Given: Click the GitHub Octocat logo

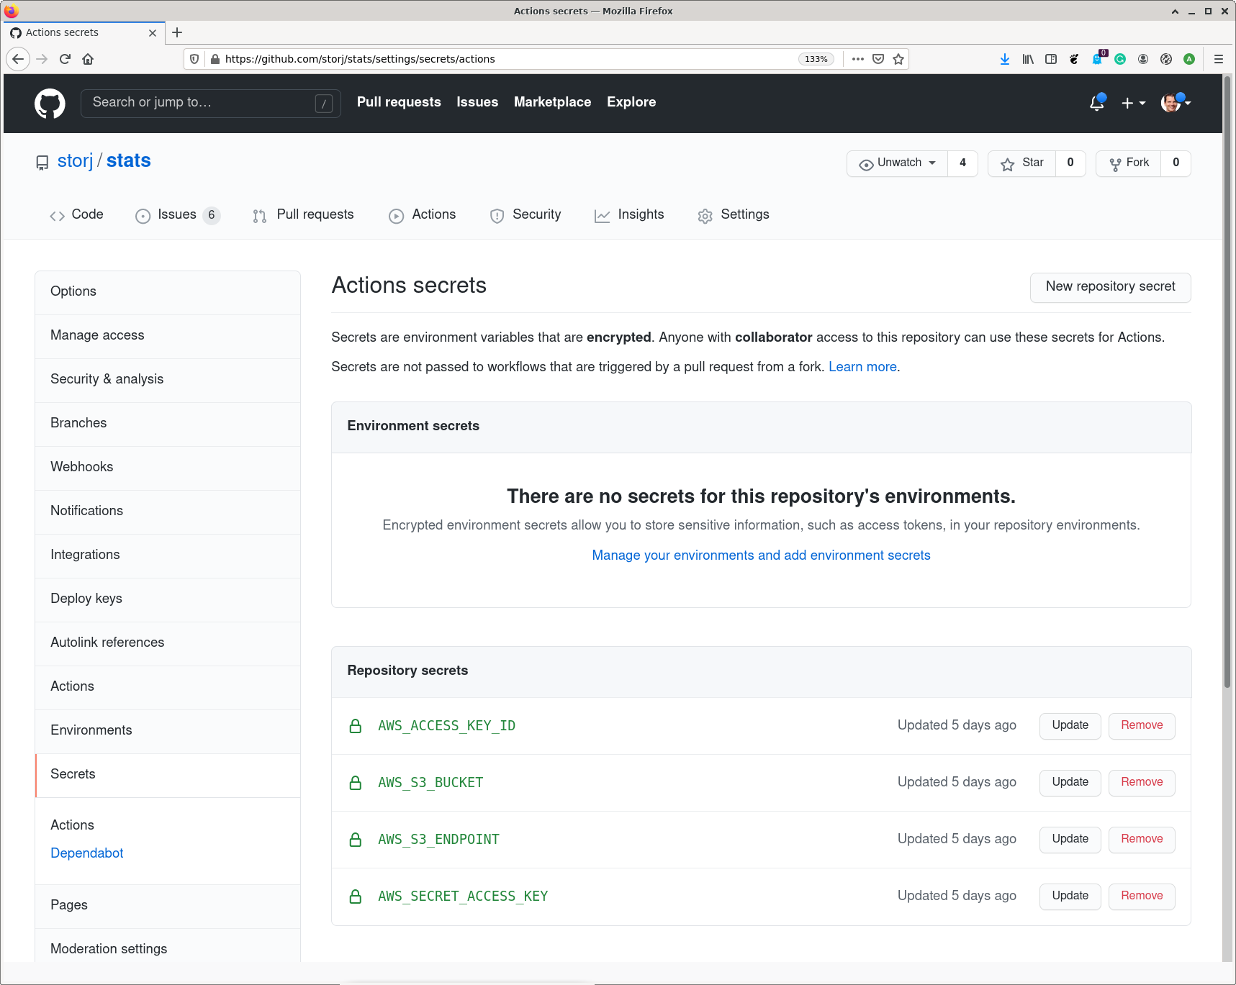Looking at the screenshot, I should point(50,104).
